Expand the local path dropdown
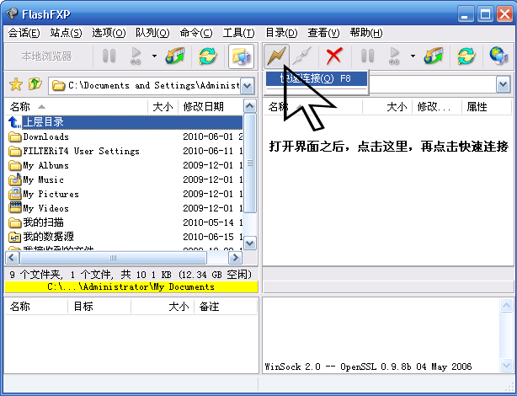The width and height of the screenshot is (517, 396). [247, 86]
